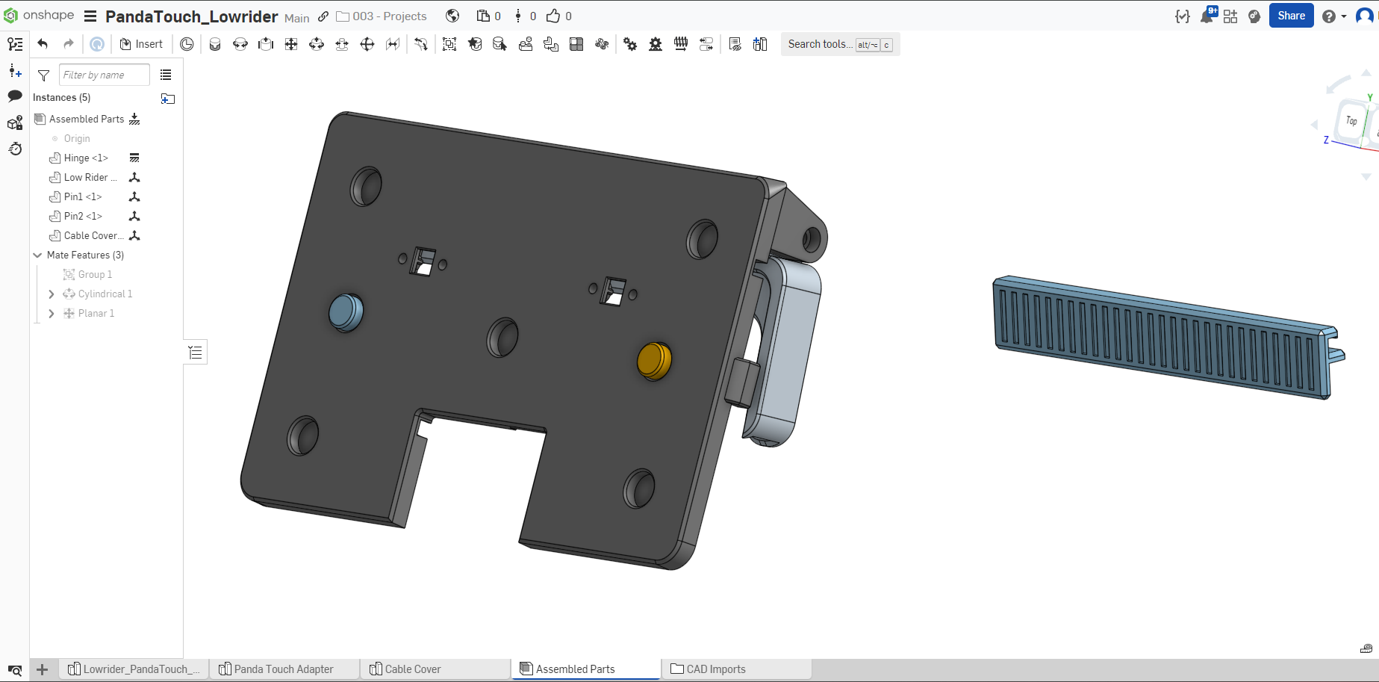The width and height of the screenshot is (1379, 682).
Task: Click the Top face of view cube
Action: pyautogui.click(x=1351, y=120)
